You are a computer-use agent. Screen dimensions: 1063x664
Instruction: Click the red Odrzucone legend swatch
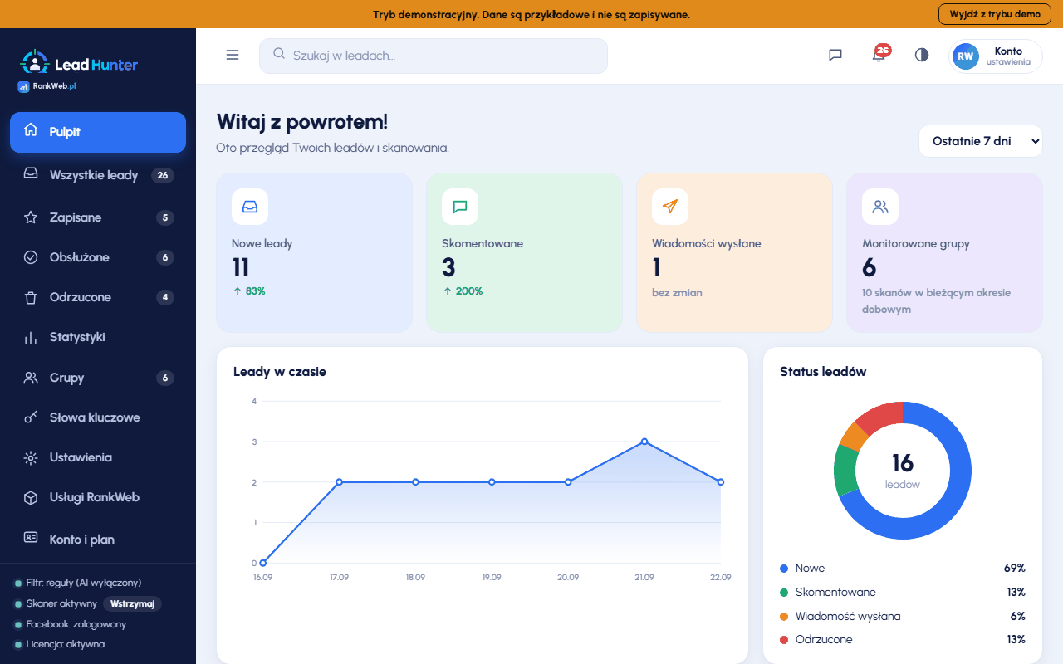coord(784,640)
